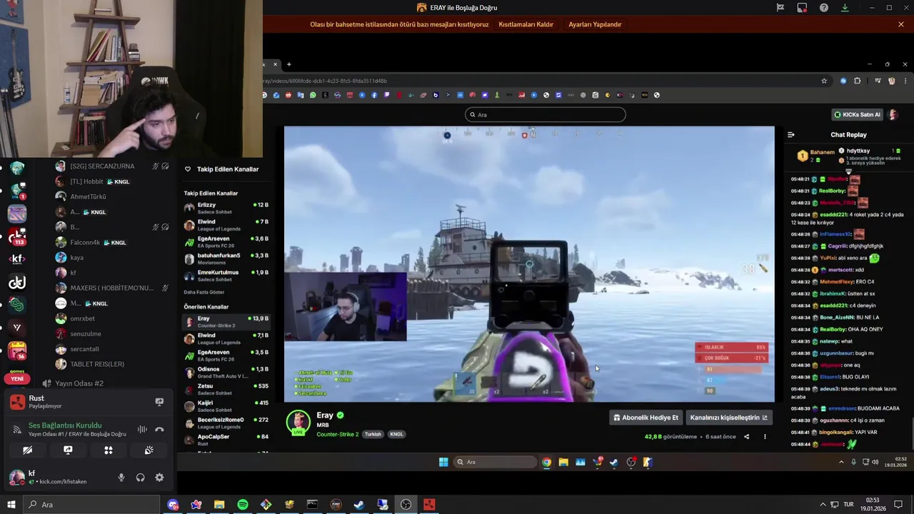
Task: Share screen using the monitor button
Action: [68, 450]
